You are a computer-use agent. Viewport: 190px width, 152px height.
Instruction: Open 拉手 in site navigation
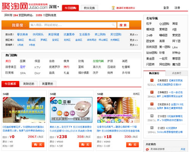(149, 24)
